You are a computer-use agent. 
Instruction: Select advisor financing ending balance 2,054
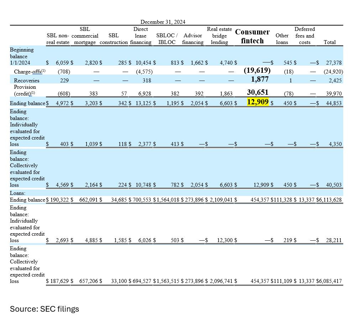197,103
